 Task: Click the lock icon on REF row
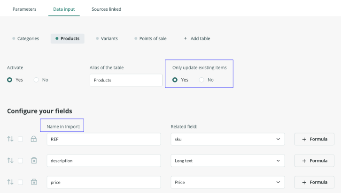pyautogui.click(x=34, y=139)
